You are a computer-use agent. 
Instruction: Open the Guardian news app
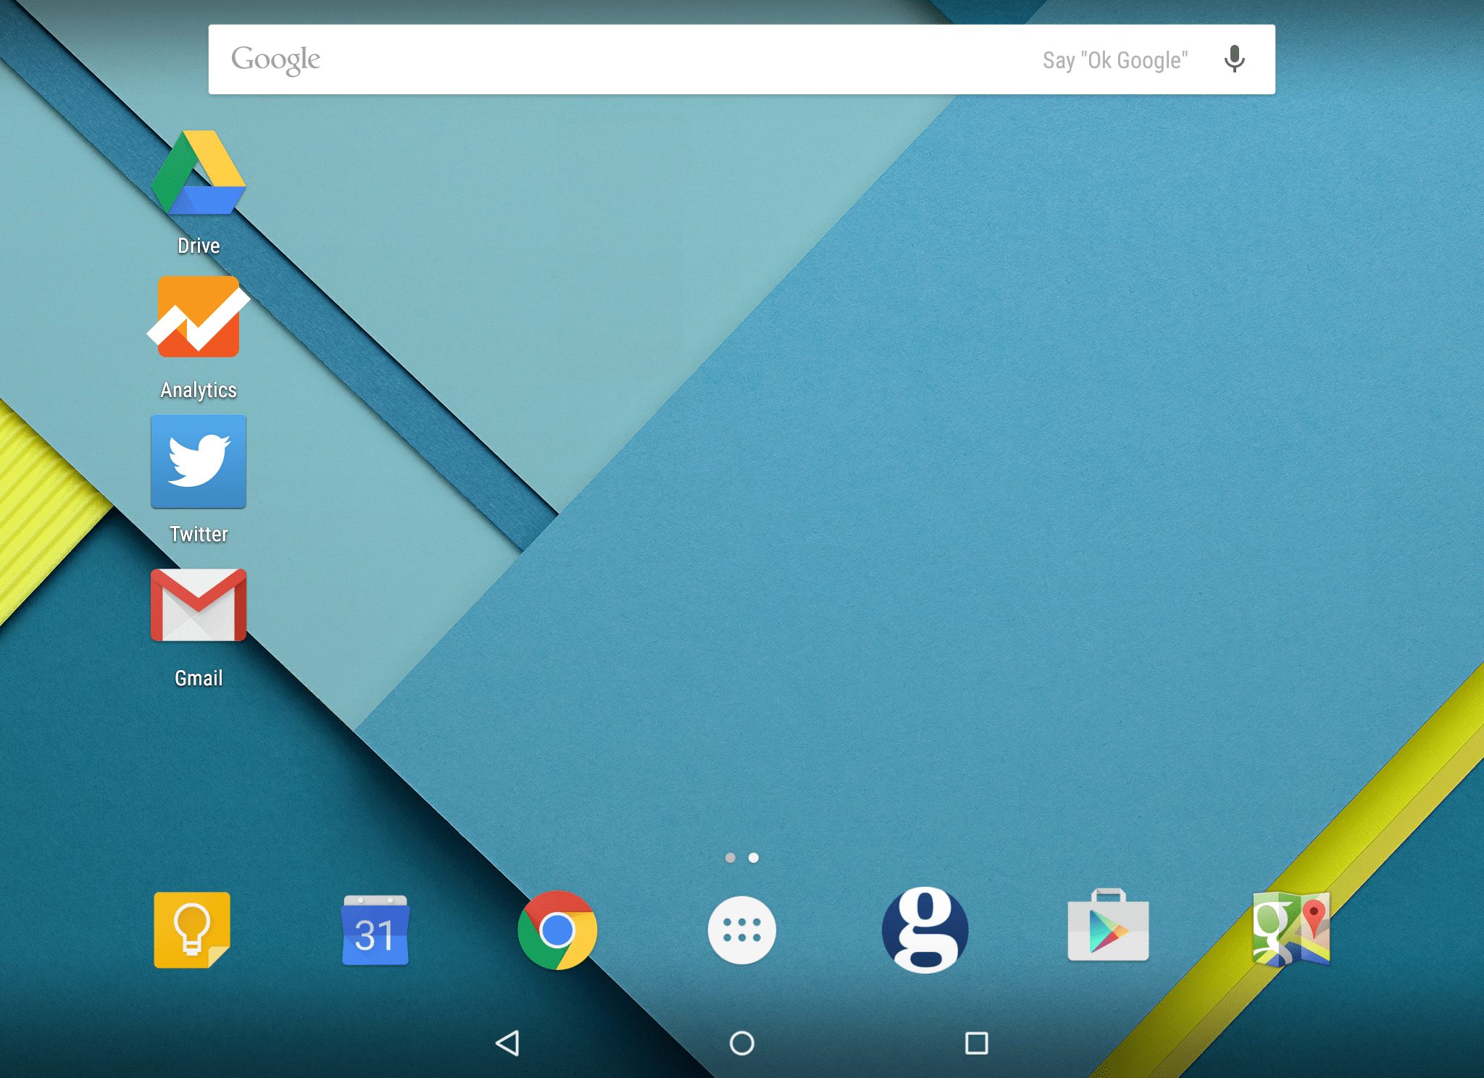(x=925, y=930)
